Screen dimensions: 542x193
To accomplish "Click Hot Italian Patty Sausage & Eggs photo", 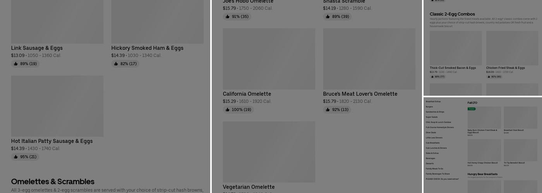I will (x=57, y=106).
